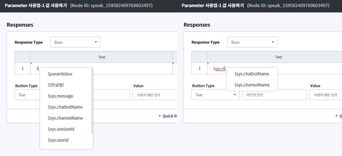
Task: Pick $sys.userId from the autocomplete list
Action: click(x=58, y=140)
